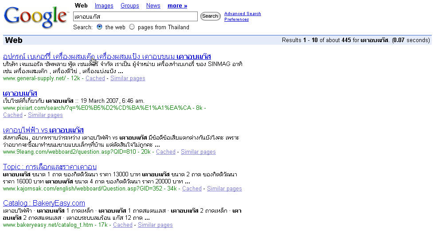Open Similar pages for 9leang.com result

[198, 152]
